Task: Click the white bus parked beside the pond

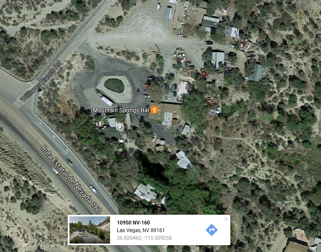Action: (108, 101)
